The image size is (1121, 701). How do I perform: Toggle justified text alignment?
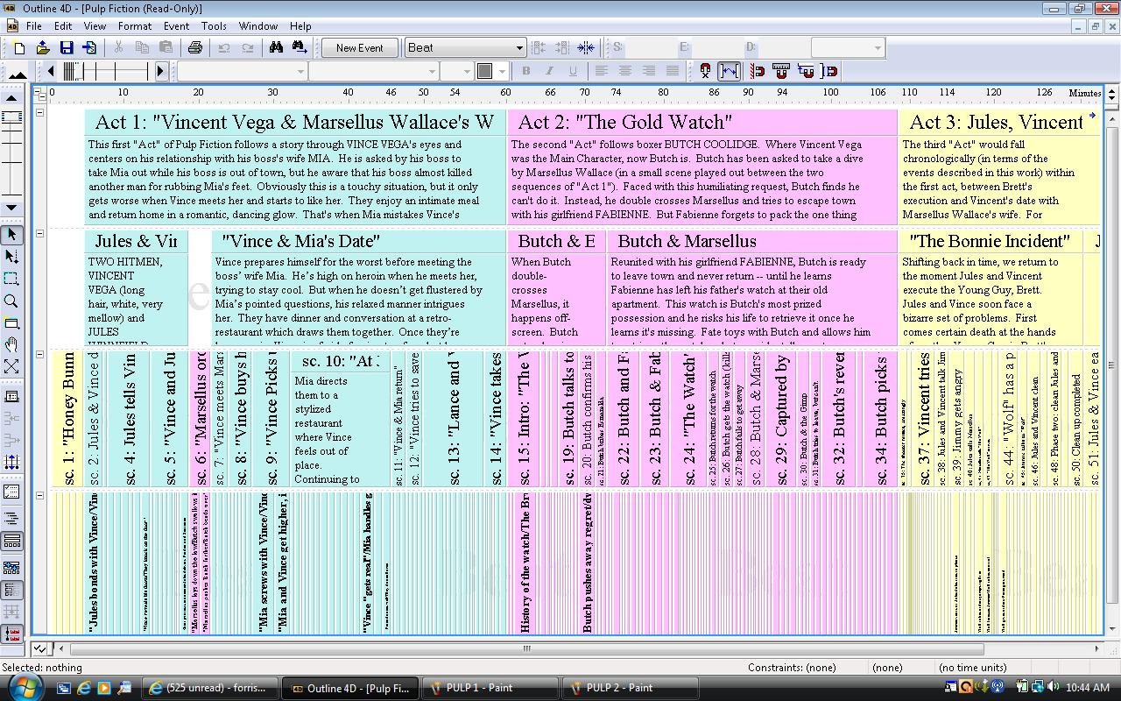pyautogui.click(x=672, y=71)
